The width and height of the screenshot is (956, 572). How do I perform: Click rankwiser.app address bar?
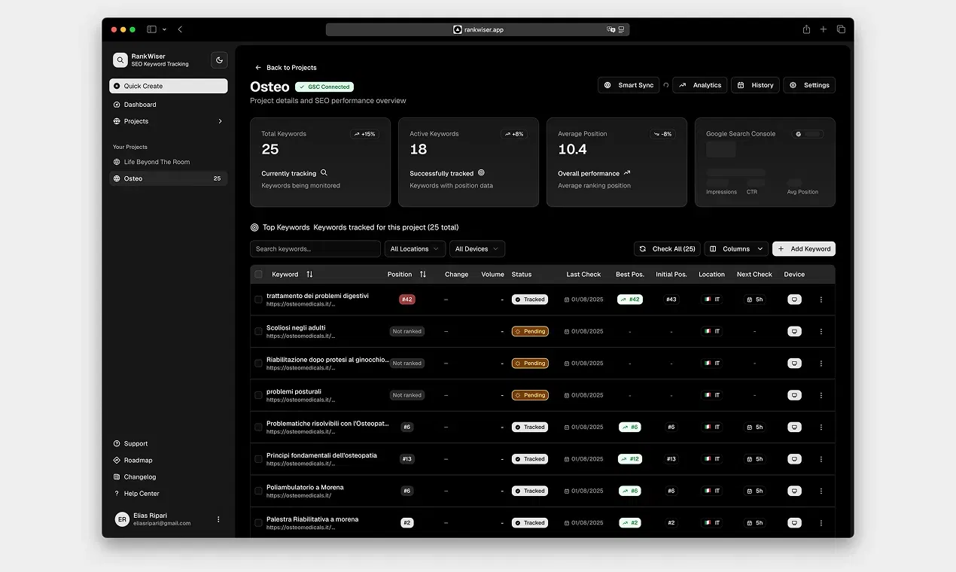[478, 29]
